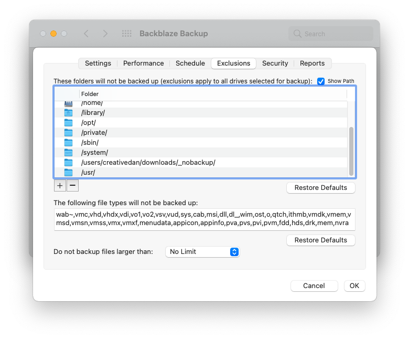Click the folder icon next to /private/
This screenshot has height=340, width=409.
(68, 133)
